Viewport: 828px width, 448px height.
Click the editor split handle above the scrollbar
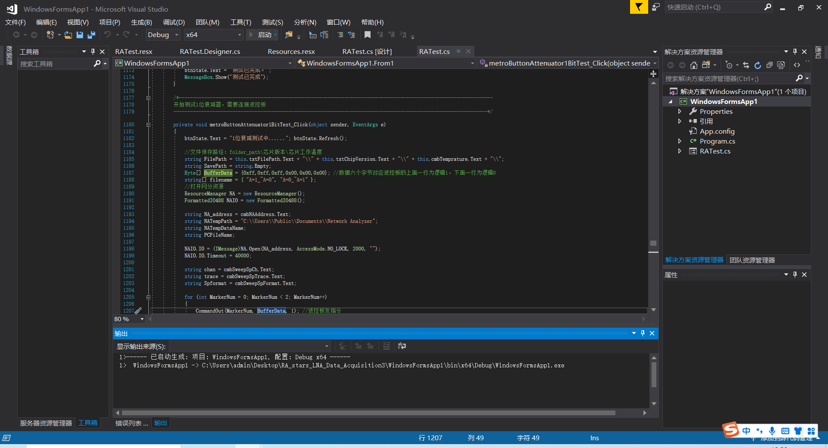pos(653,74)
